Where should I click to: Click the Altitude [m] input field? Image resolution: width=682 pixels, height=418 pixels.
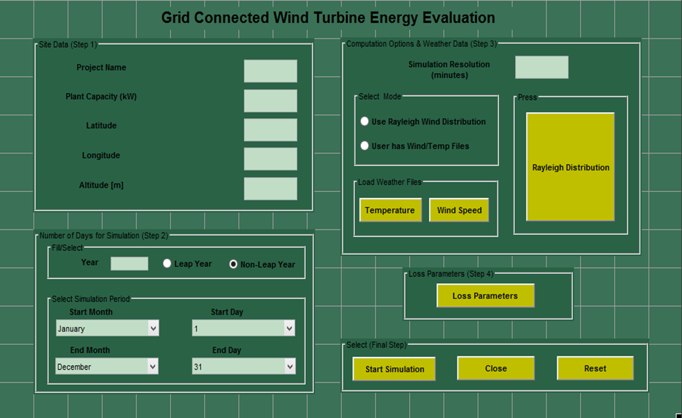(x=270, y=189)
